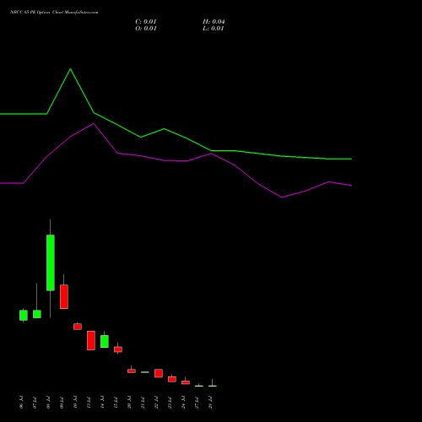
Task: Select the high value "H: 0.04"
Action: pos(214,22)
